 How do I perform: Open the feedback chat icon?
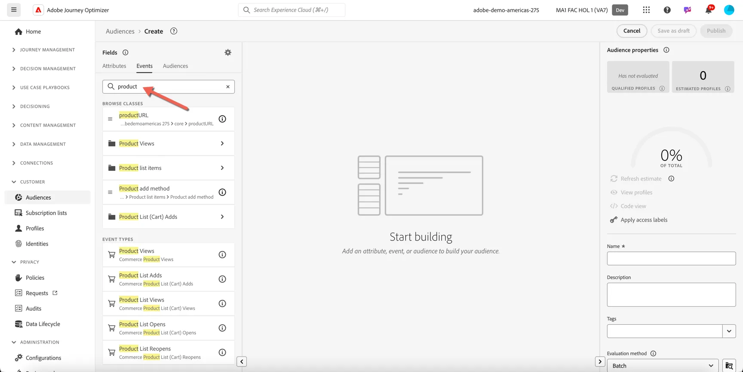(688, 10)
